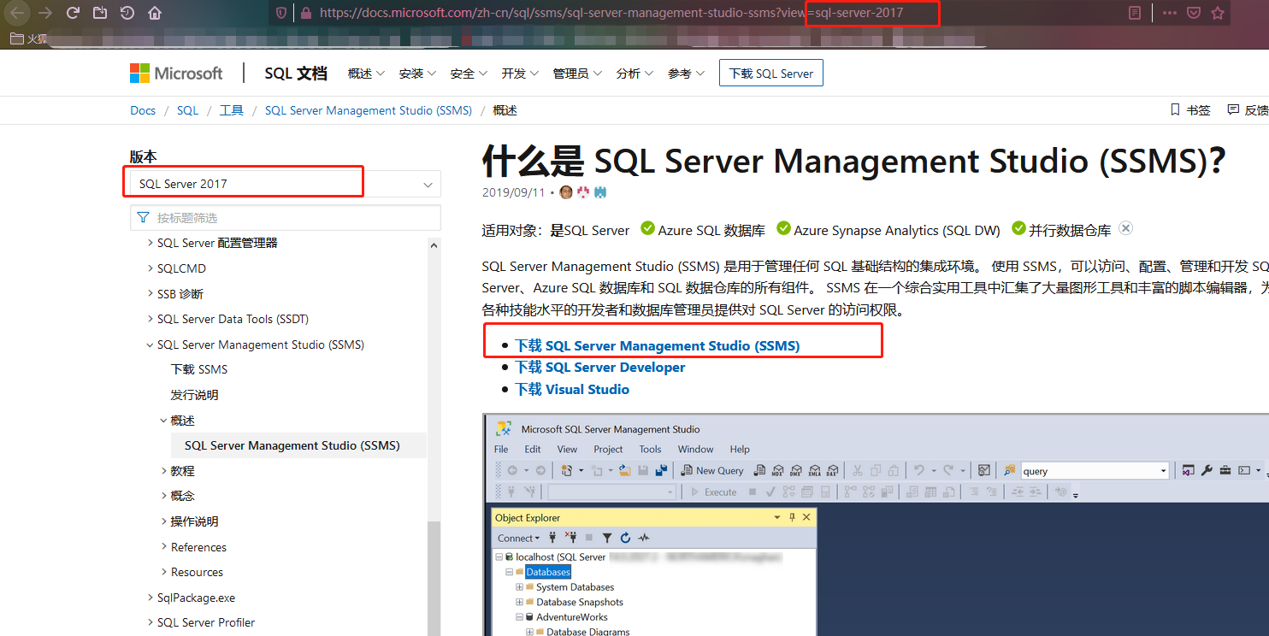Expand the SqlPackage.exe tree node
Screen dimensions: 1269x636
click(151, 598)
